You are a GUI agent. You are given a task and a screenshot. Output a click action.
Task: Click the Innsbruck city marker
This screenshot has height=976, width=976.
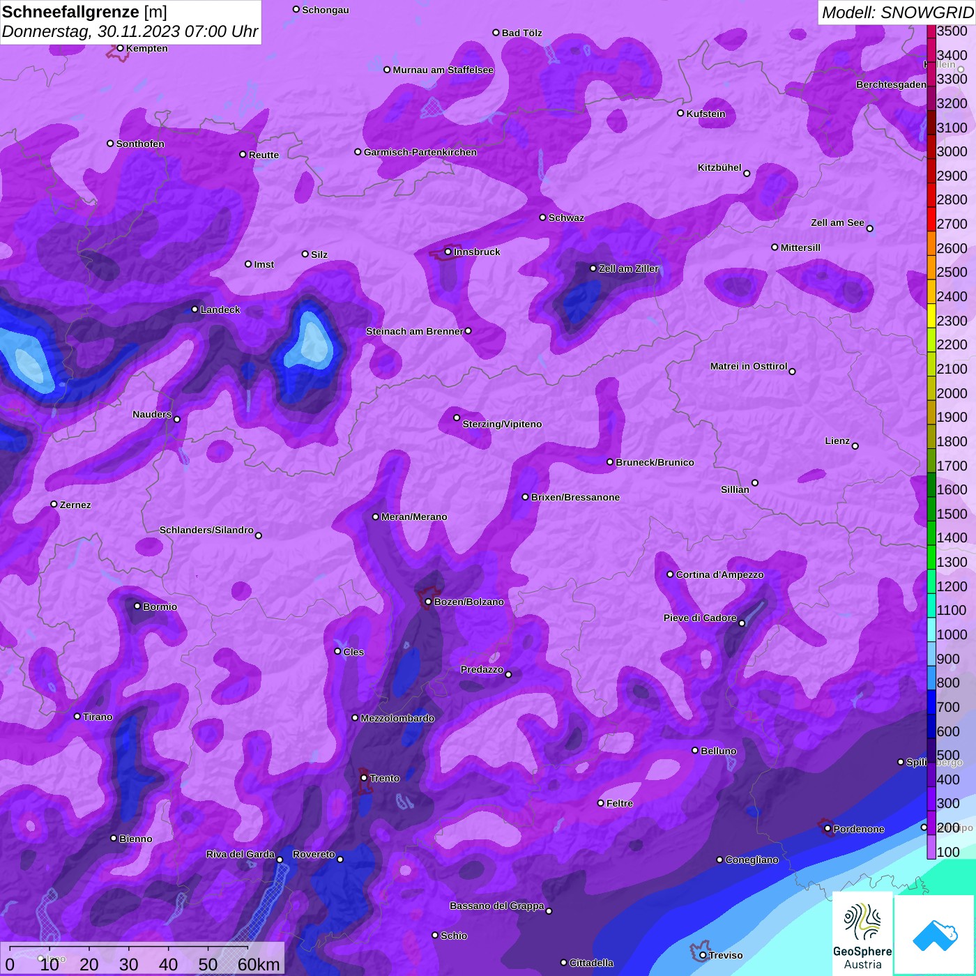point(448,252)
